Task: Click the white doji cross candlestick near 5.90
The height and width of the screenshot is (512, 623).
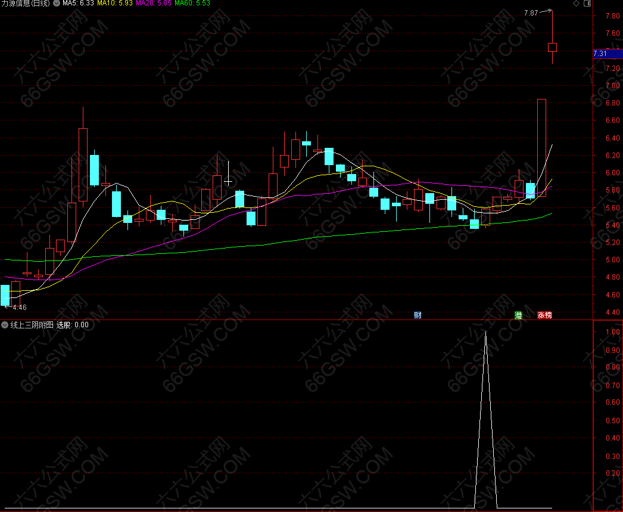Action: 229,182
